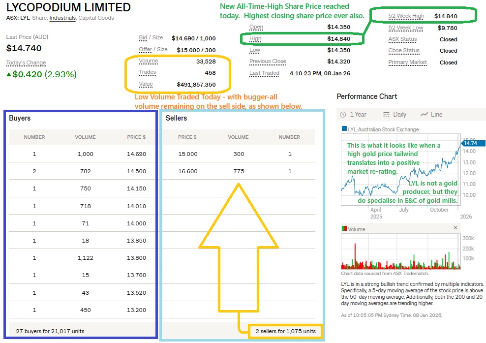This screenshot has height=343, width=486.
Task: Expand the Daily interval dropdown
Action: 395,114
